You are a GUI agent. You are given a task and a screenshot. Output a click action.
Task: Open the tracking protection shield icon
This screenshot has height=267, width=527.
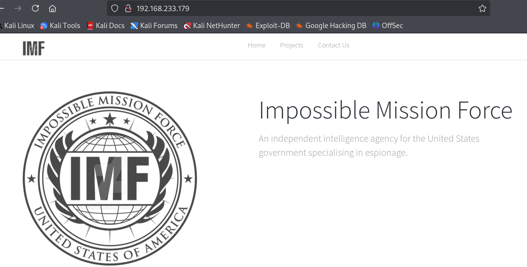[115, 8]
